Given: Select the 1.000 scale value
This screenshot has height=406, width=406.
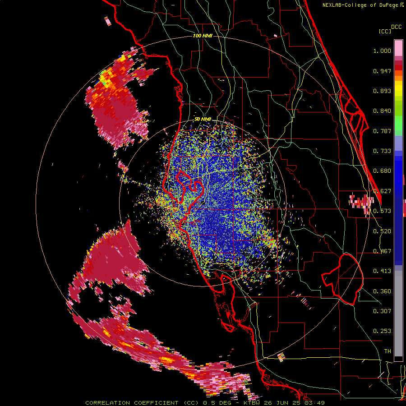Looking at the screenshot, I should point(382,51).
